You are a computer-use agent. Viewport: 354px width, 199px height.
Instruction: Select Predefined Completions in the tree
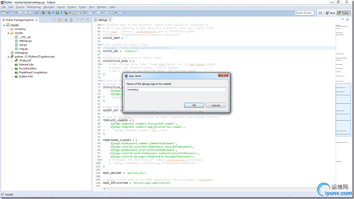pos(33,73)
